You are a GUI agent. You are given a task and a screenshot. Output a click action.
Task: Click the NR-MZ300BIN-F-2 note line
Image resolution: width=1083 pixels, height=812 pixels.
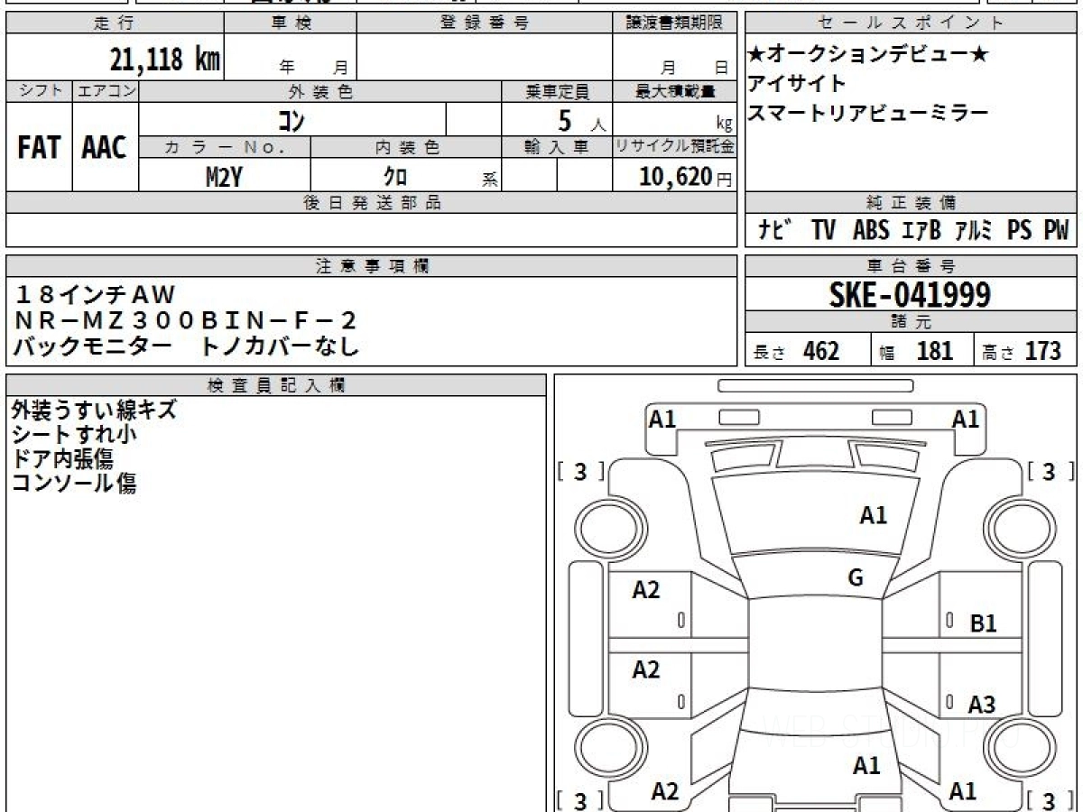coord(187,319)
